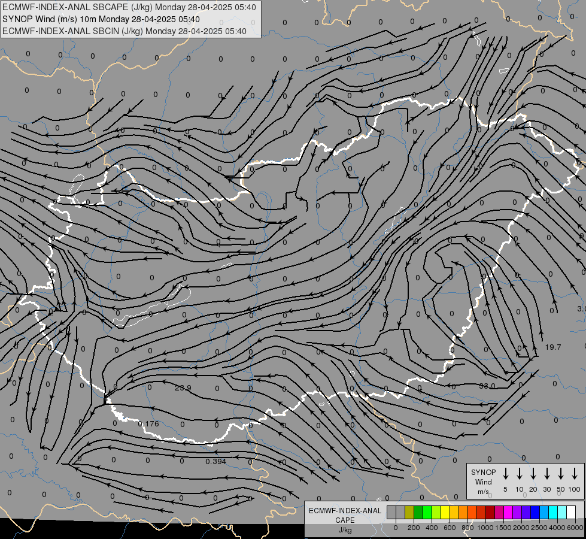Click the first gray swatch of CAPE scale
586x539 pixels.
(391, 512)
